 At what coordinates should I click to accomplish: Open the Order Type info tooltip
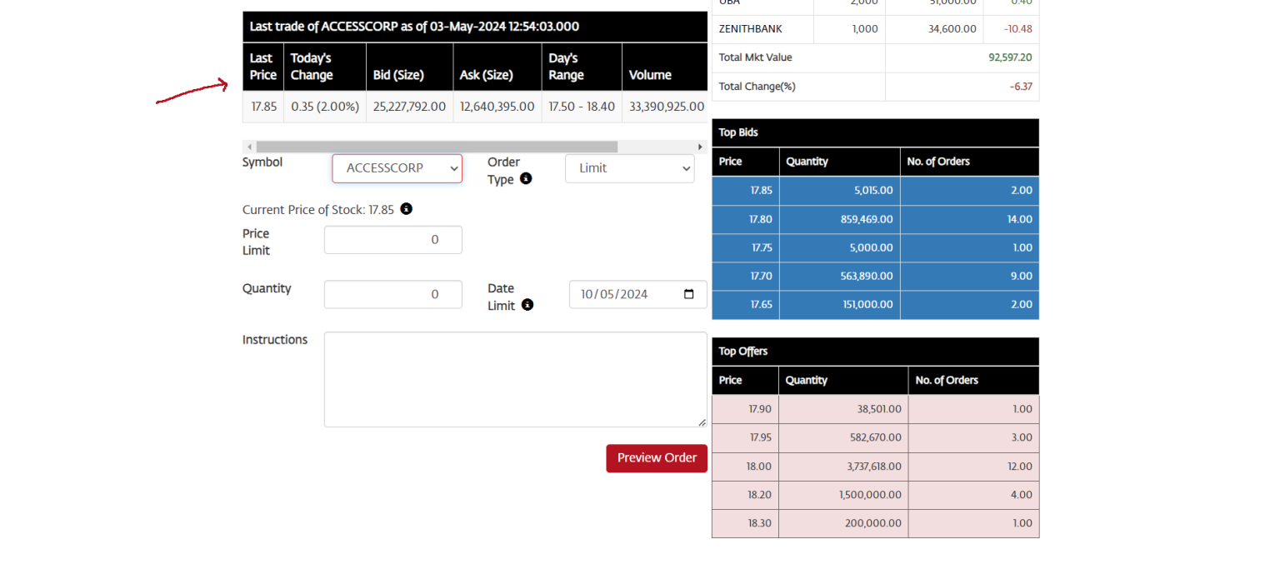point(525,177)
